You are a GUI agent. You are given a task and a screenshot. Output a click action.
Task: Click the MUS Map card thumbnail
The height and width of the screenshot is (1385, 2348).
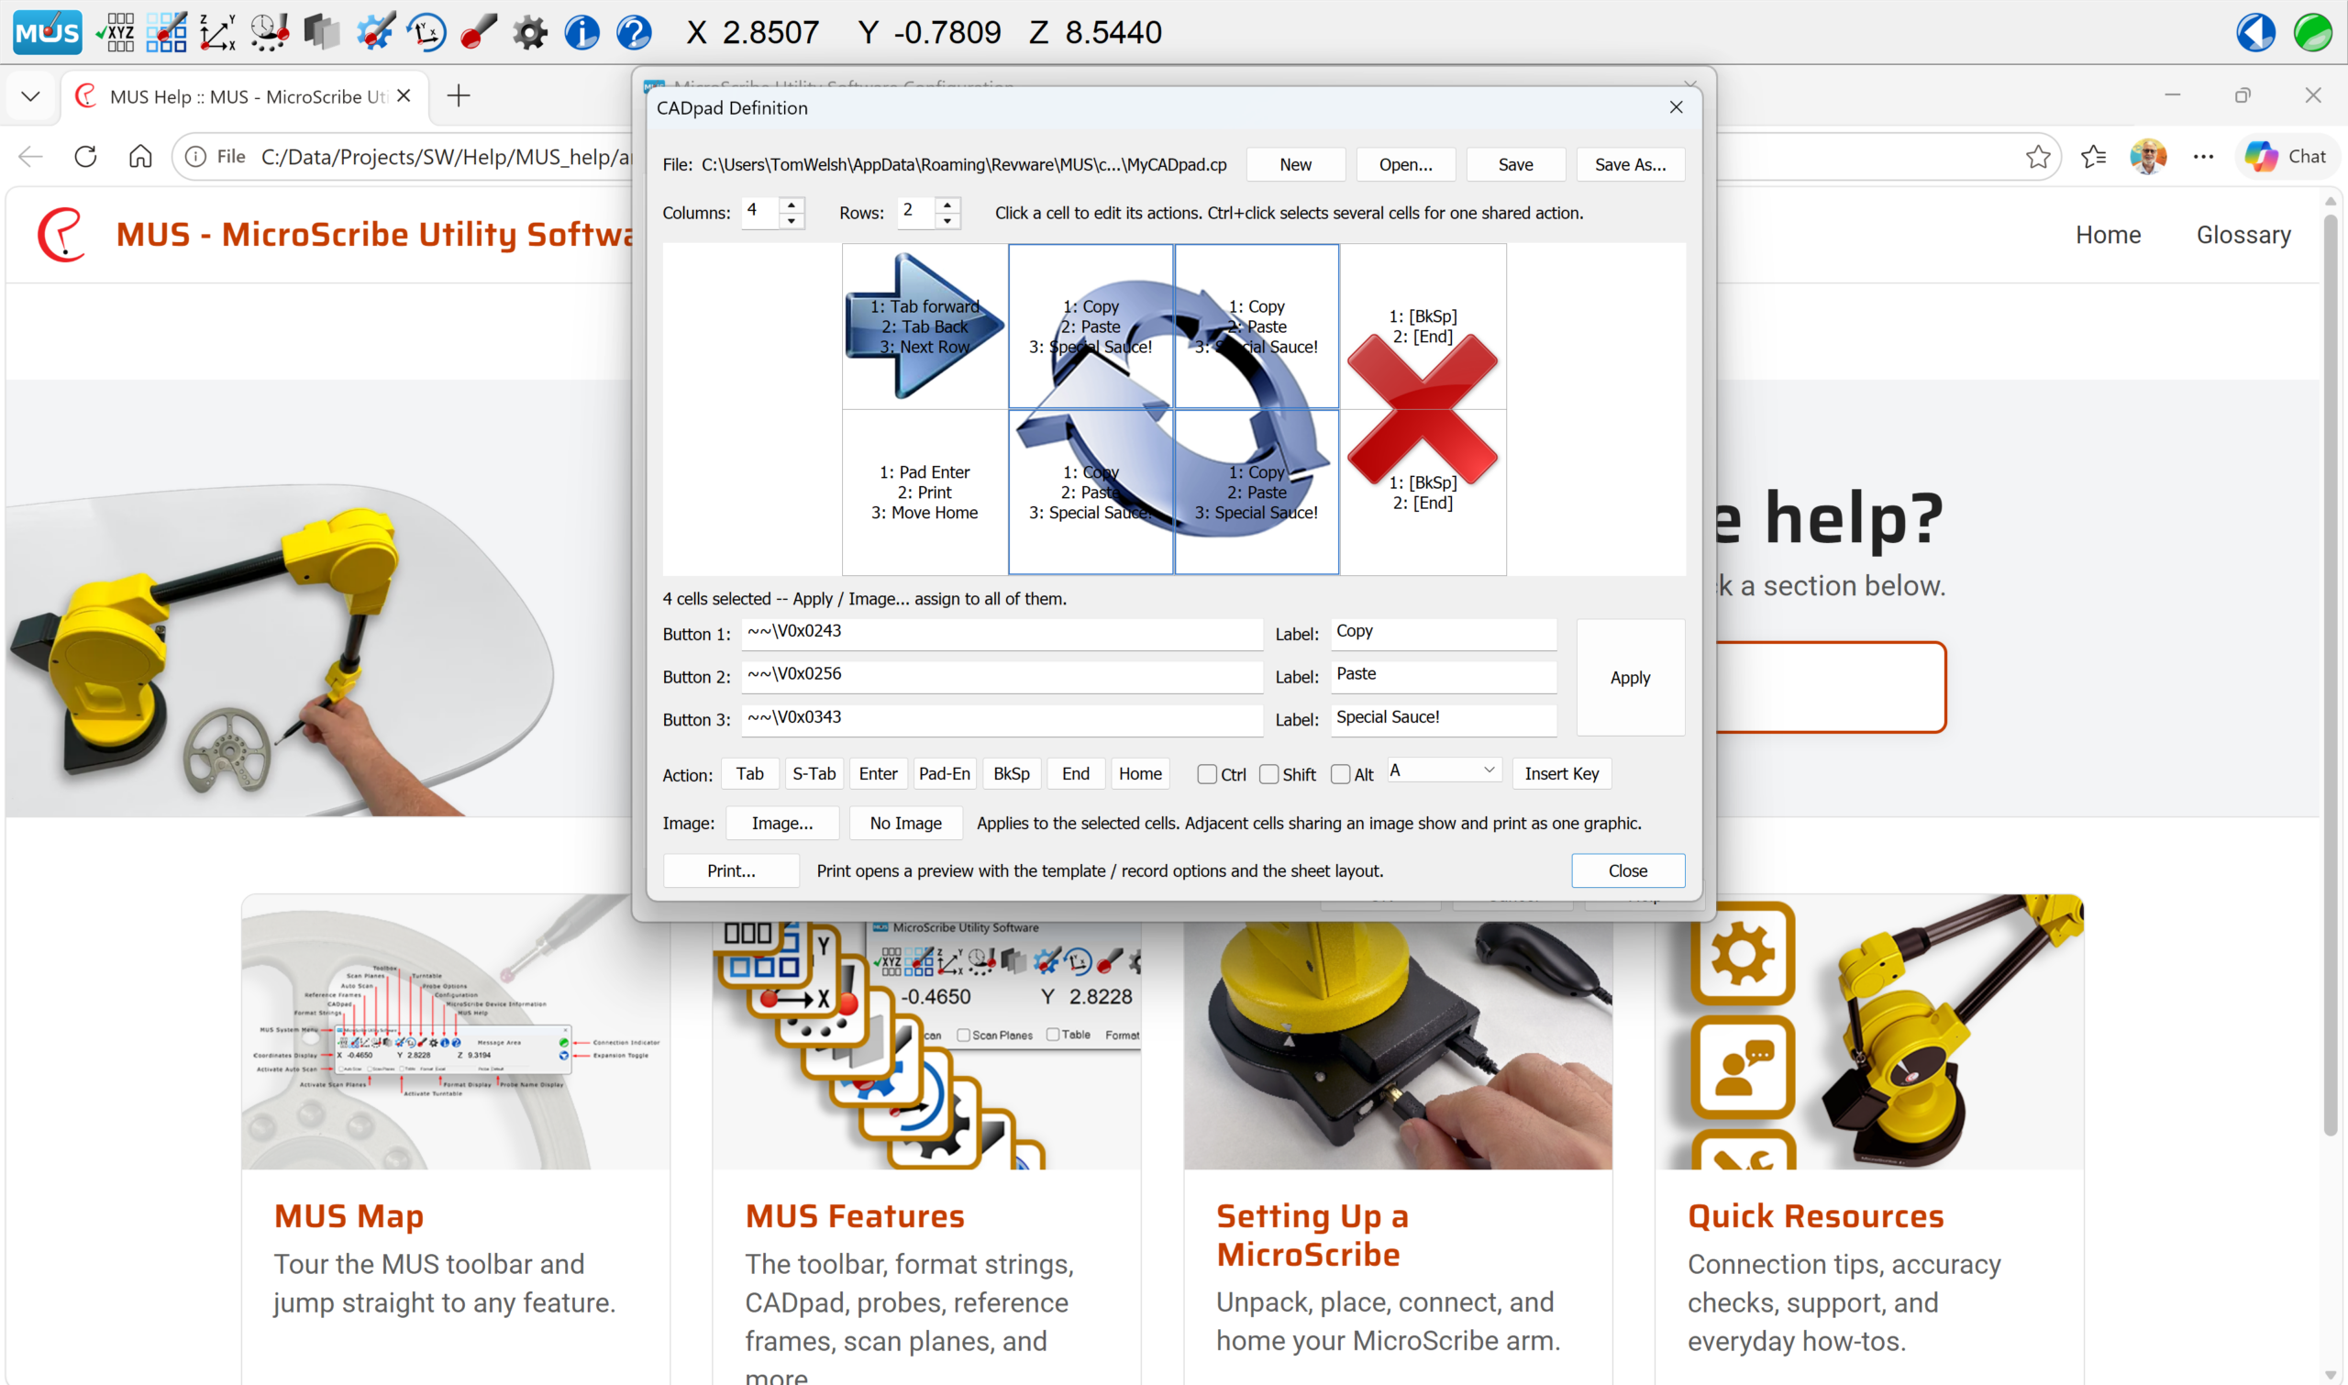[456, 1032]
